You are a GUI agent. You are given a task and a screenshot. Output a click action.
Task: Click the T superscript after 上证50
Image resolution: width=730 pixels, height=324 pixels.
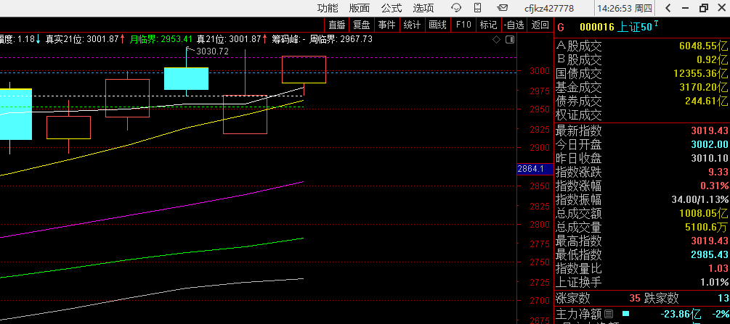click(x=657, y=24)
